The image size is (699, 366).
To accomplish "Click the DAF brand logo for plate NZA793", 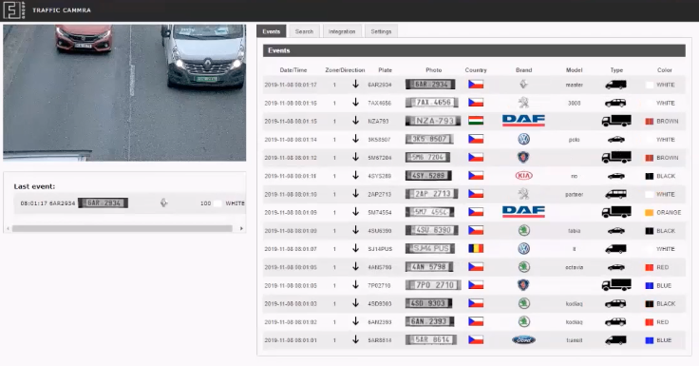I will [x=523, y=121].
